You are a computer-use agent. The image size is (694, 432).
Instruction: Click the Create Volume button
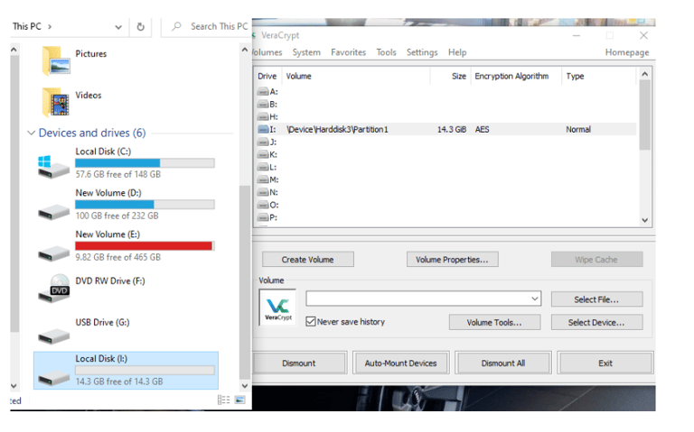click(x=307, y=259)
